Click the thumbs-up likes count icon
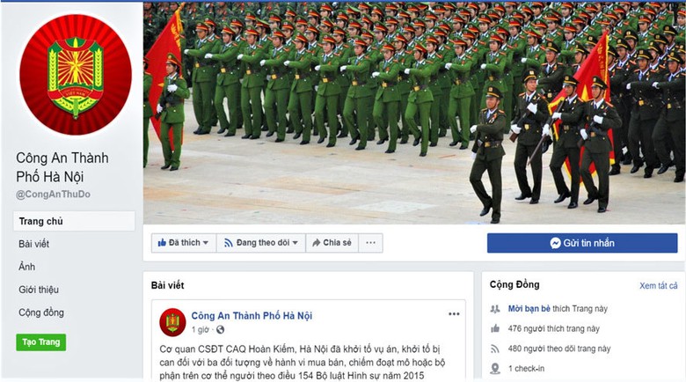The image size is (686, 382). (x=495, y=328)
